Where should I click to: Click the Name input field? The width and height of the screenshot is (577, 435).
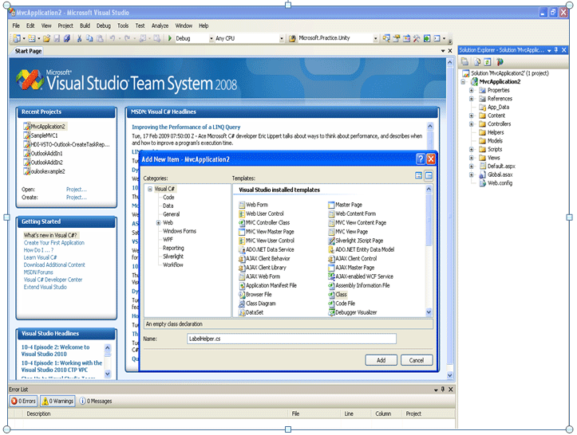(x=290, y=339)
